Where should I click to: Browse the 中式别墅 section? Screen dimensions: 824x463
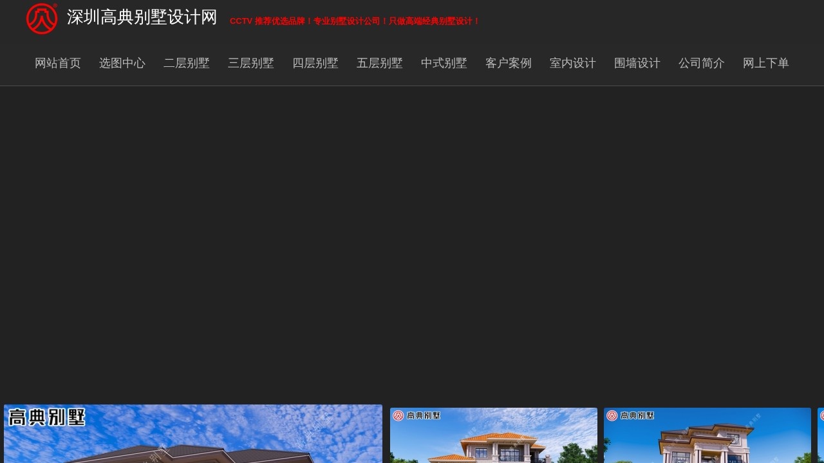pyautogui.click(x=444, y=63)
